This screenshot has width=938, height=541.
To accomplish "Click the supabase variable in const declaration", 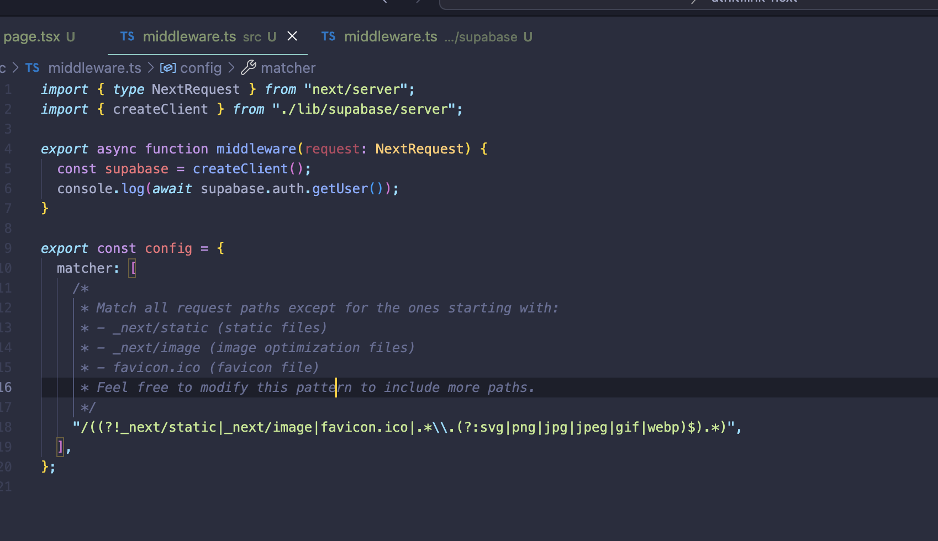I will 136,169.
